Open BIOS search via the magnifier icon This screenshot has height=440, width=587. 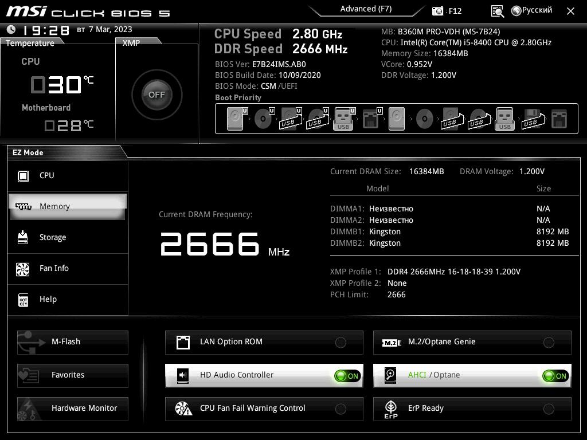tap(497, 11)
